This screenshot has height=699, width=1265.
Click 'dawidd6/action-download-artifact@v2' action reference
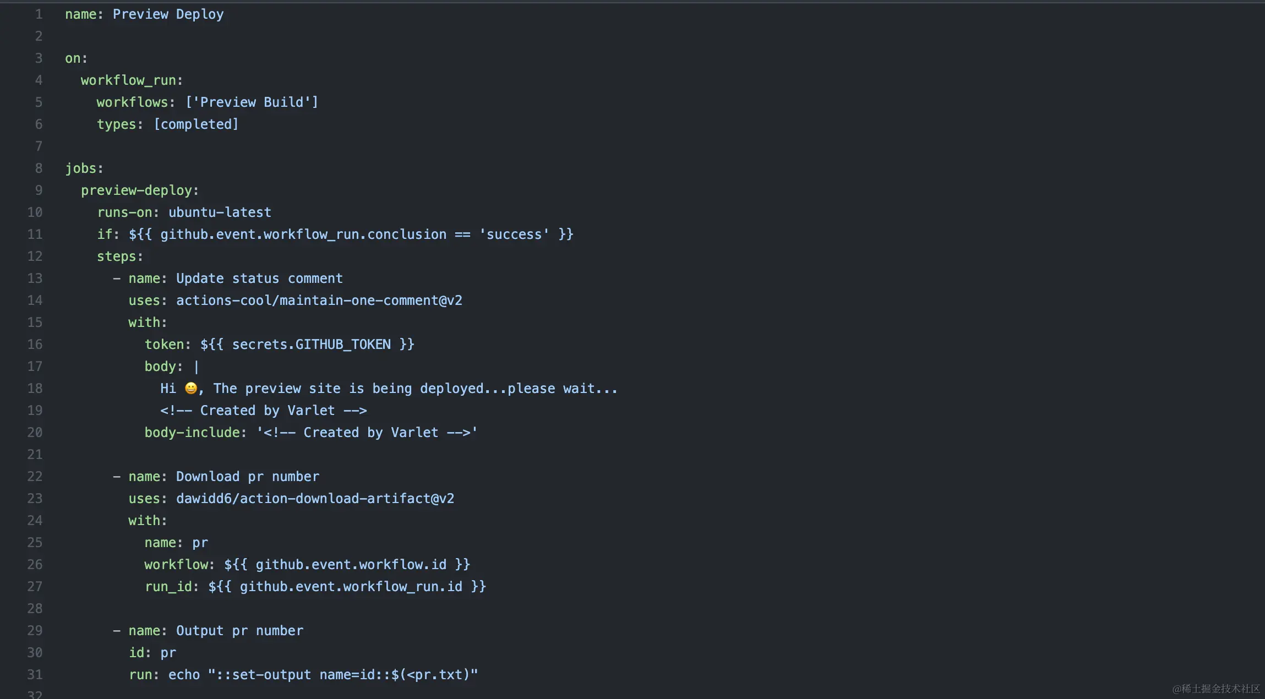(315, 499)
